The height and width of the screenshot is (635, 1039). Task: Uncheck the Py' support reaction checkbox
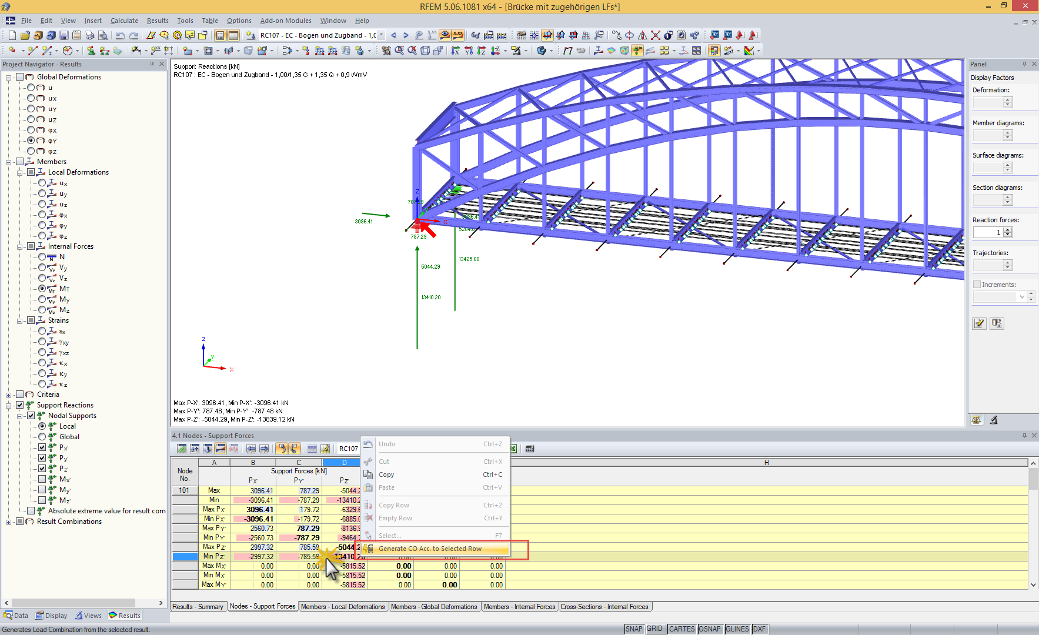tap(42, 458)
